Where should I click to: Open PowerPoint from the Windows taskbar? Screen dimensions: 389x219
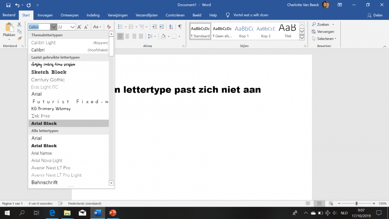click(112, 213)
